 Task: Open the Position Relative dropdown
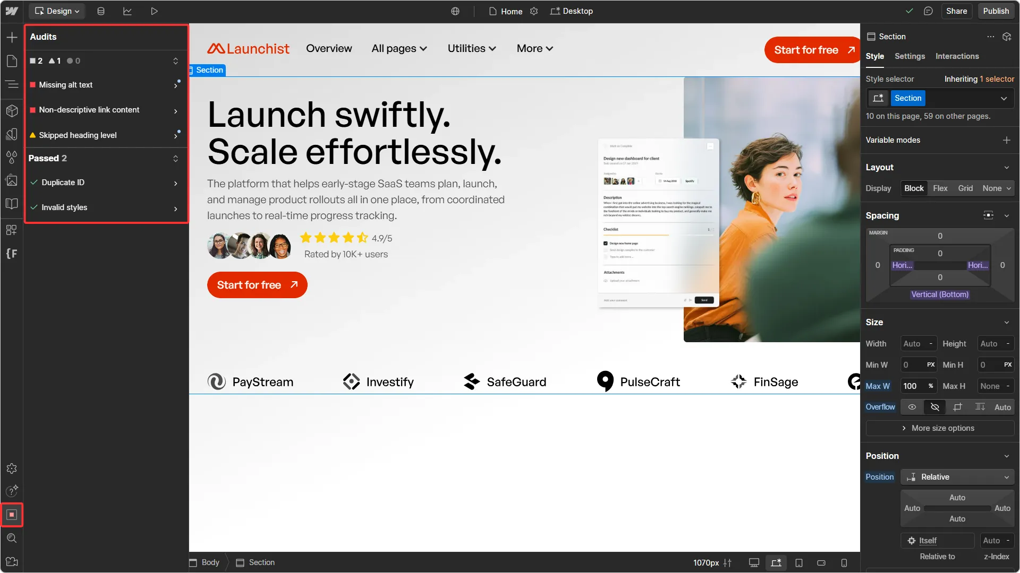[957, 477]
